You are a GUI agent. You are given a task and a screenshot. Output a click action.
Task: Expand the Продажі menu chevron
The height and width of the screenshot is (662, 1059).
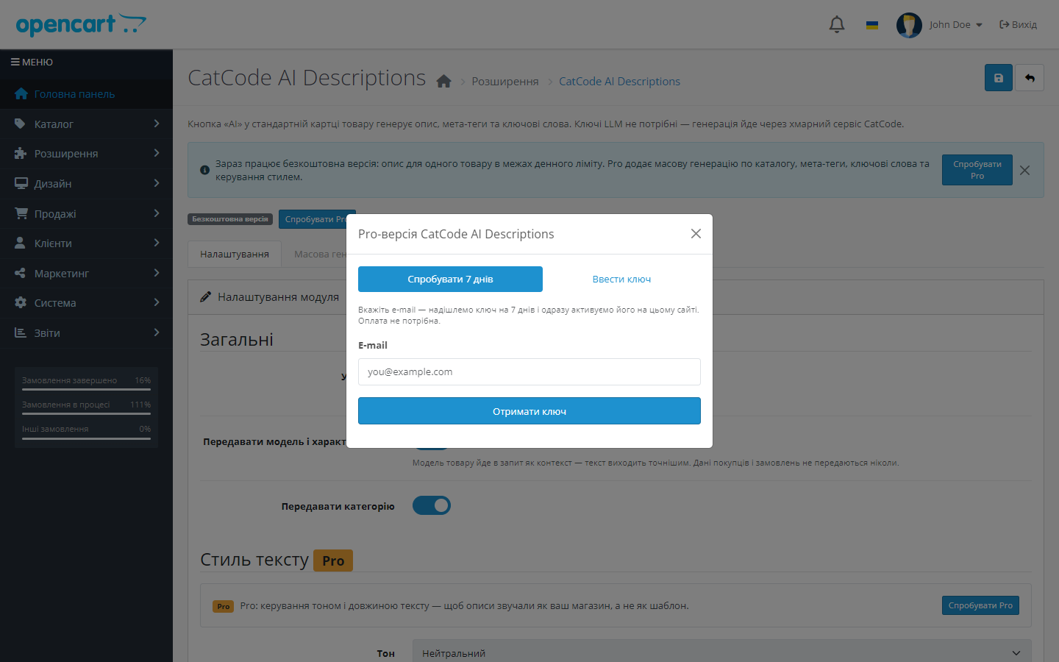coord(157,213)
